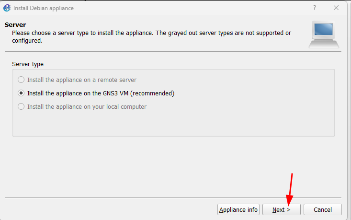Click the blank title bar area
This screenshot has width=351, height=220.
click(192, 8)
